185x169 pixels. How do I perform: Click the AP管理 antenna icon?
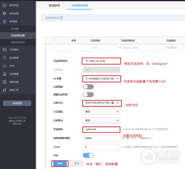[5, 22]
